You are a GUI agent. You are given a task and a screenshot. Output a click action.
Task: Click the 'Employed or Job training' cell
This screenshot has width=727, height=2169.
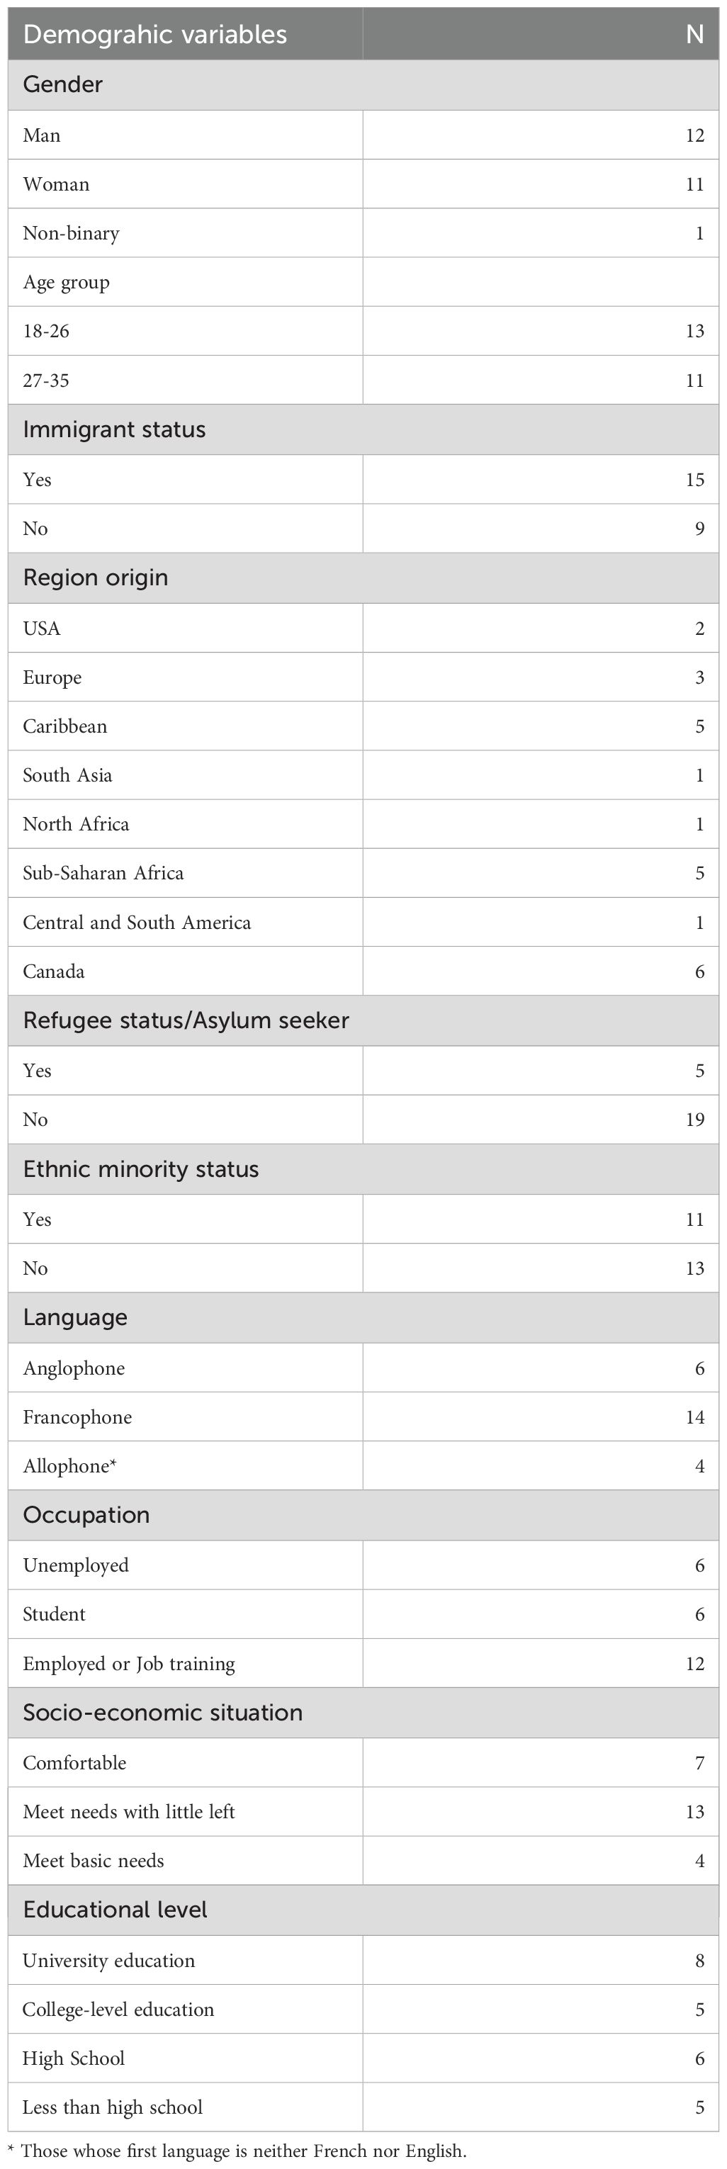click(129, 1664)
